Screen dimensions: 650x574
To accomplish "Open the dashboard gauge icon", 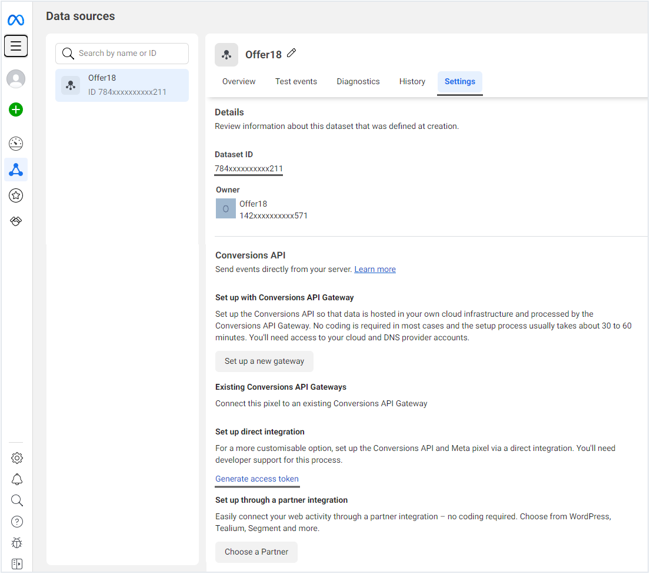I will (x=16, y=143).
